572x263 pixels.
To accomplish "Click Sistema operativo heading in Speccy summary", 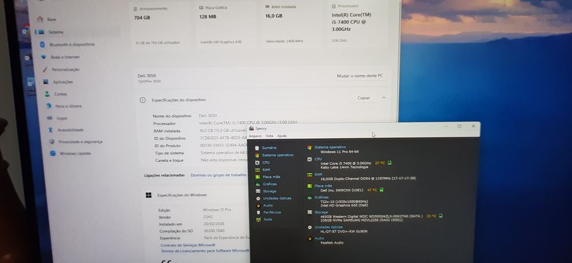I will pos(330,147).
